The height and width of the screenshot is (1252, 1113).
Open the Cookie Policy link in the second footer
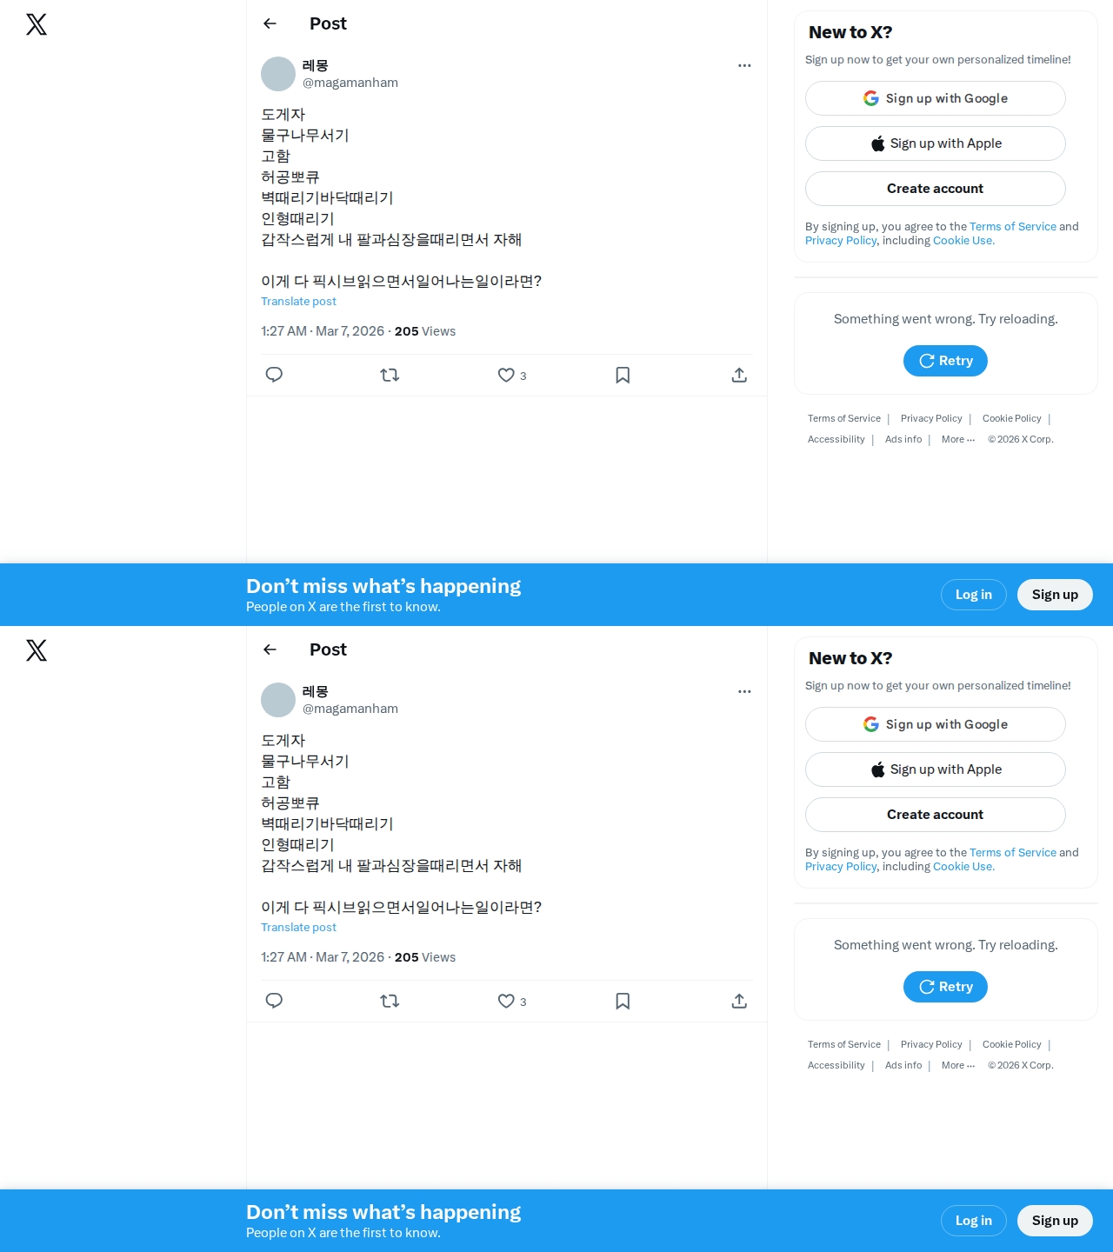(x=1011, y=1044)
